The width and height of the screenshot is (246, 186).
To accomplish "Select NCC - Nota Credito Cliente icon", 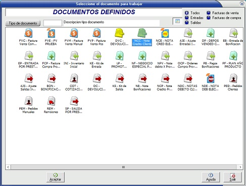I will coord(142,33).
